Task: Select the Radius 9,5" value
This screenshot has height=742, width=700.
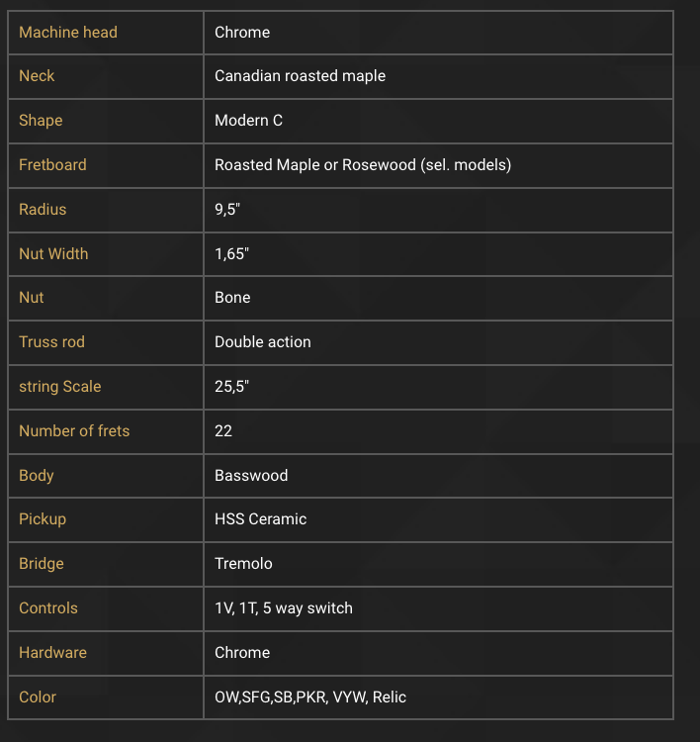Action: [227, 209]
